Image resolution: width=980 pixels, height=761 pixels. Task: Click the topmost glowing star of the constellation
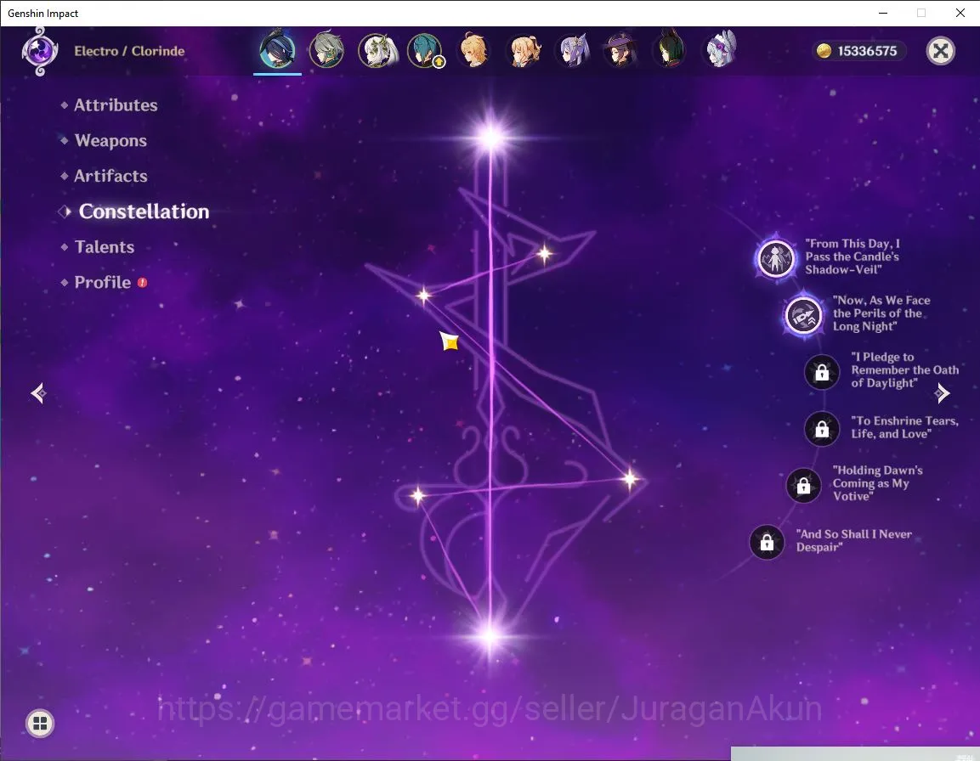tap(491, 137)
